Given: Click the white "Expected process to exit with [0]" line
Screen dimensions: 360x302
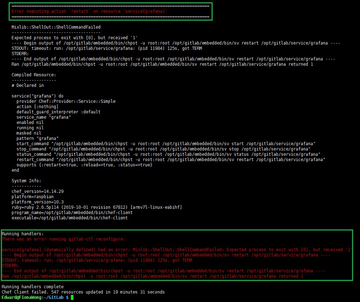Looking at the screenshot, I should coord(74,38).
